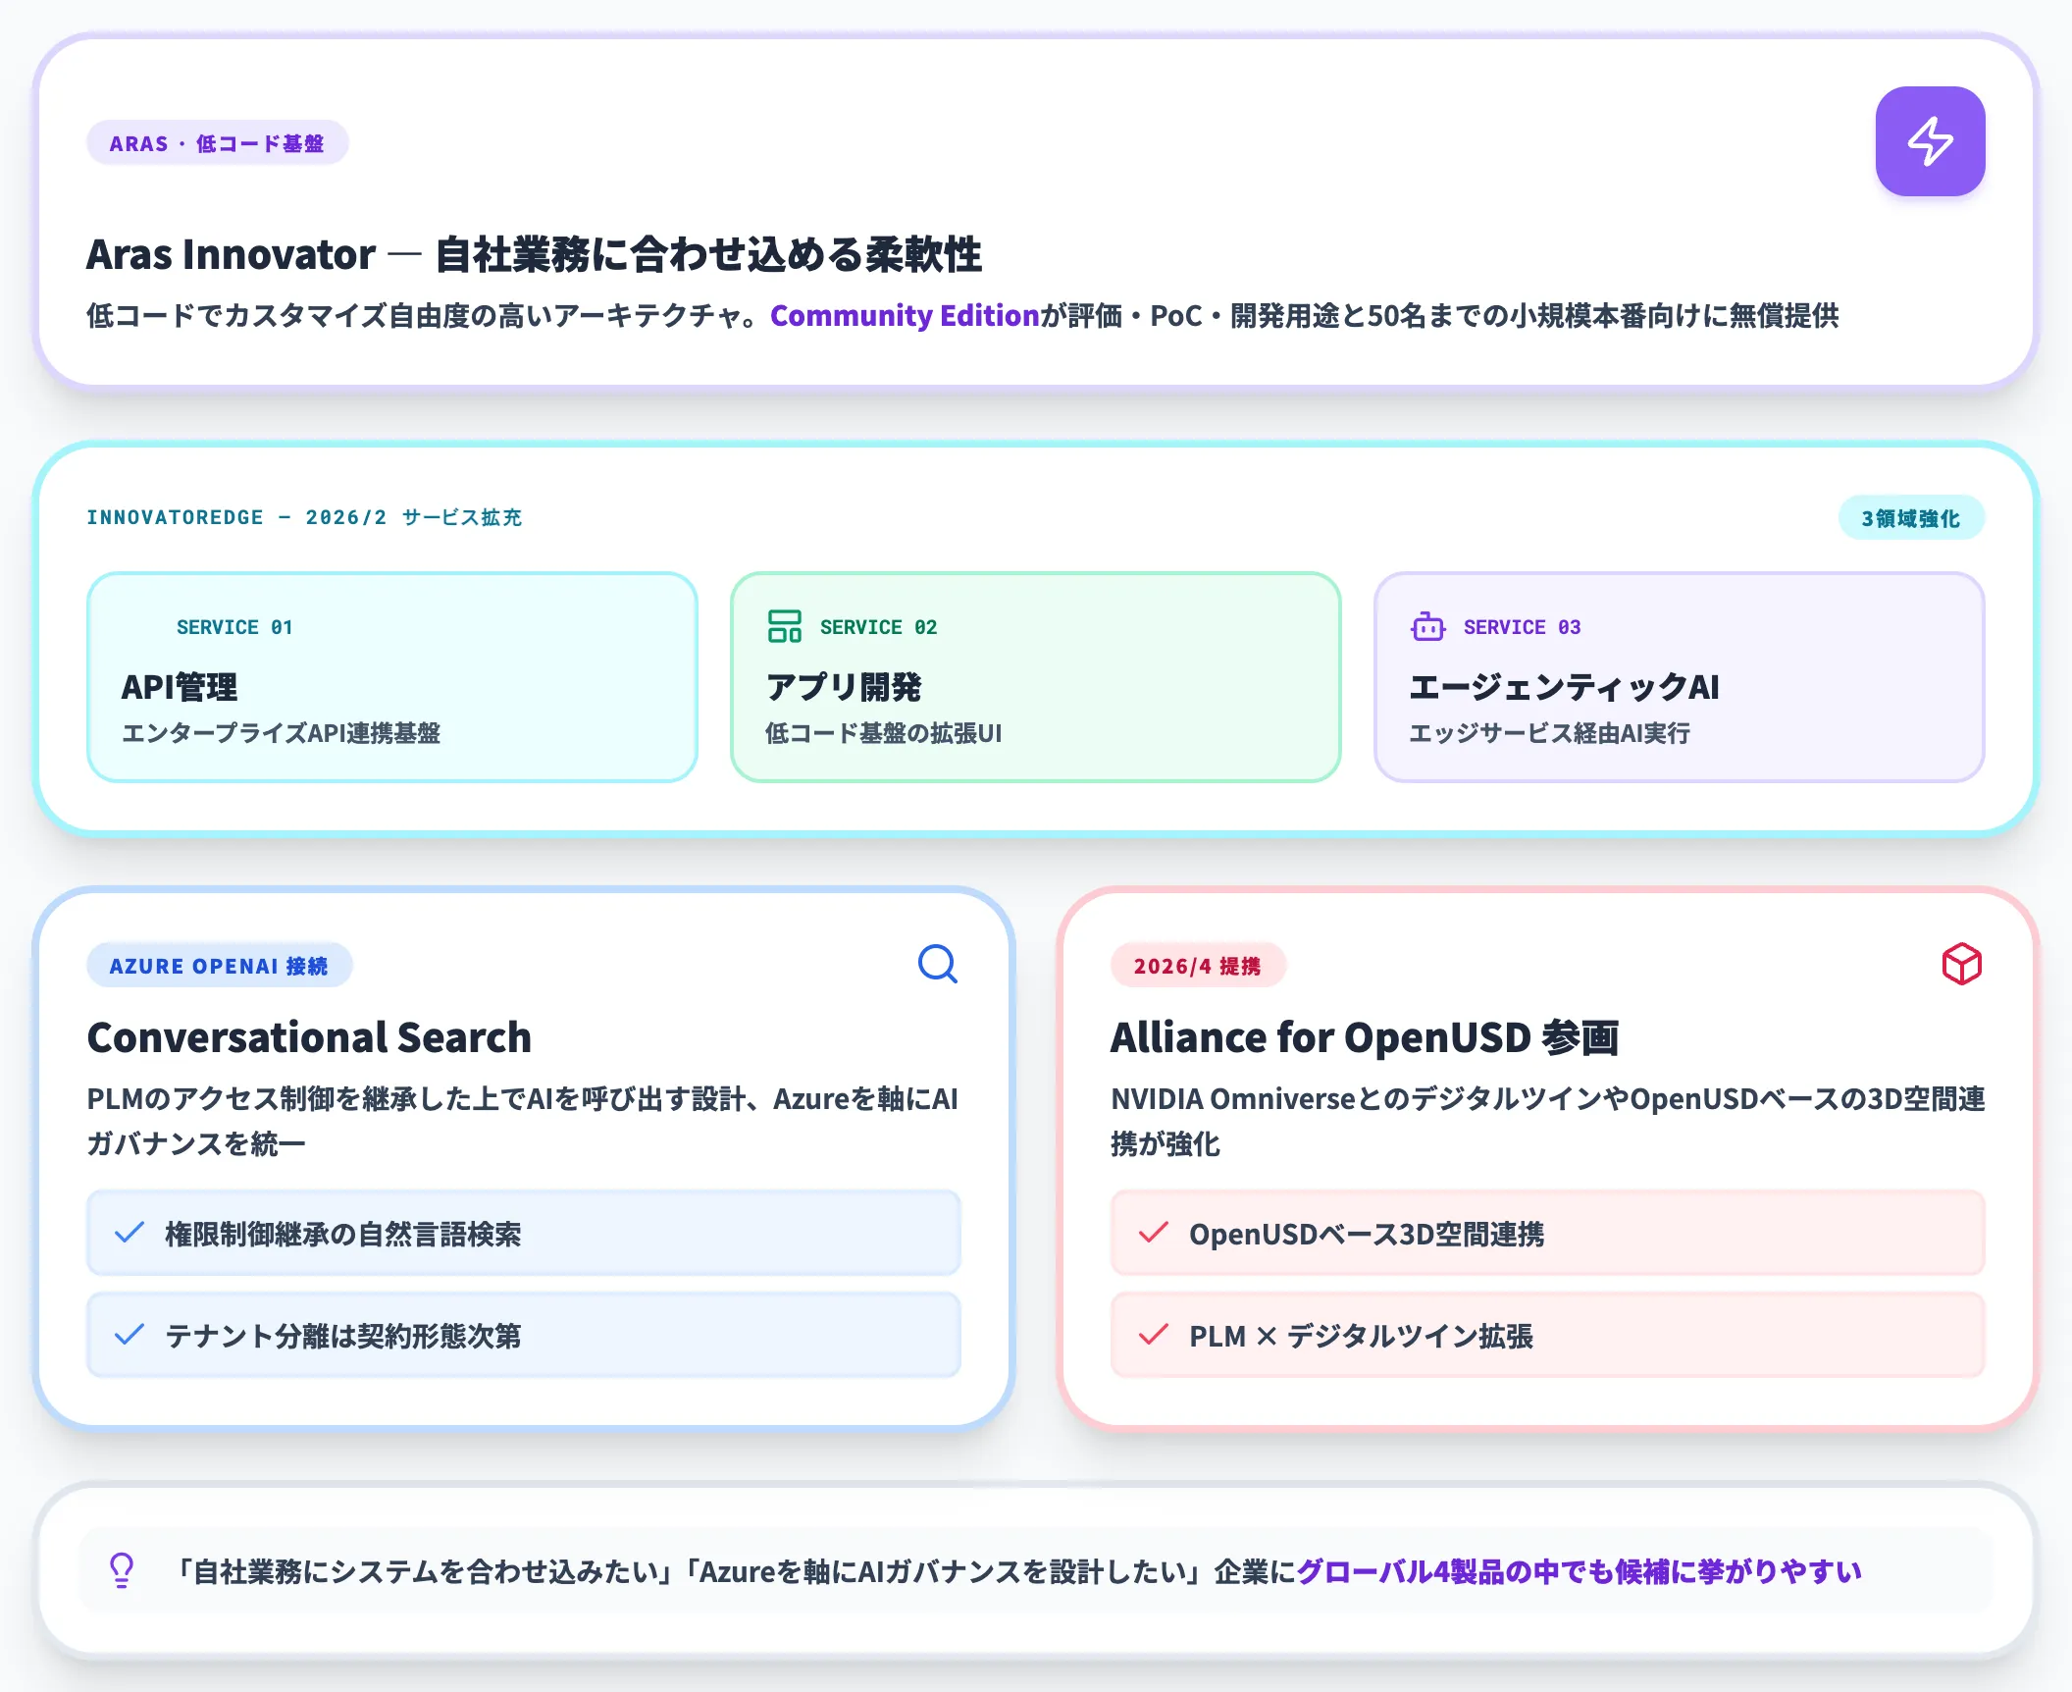Click the 2026/4 提携 badge

(x=1197, y=966)
